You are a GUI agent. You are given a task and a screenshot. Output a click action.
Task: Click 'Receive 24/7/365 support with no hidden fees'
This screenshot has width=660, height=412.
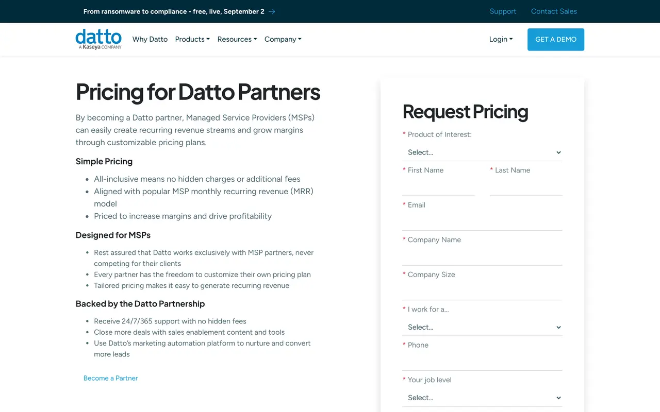click(x=170, y=321)
